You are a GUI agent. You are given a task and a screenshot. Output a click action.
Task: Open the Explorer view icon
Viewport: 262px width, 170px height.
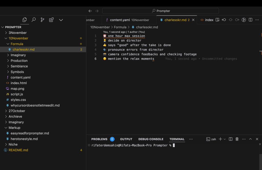pyautogui.click(x=25, y=20)
